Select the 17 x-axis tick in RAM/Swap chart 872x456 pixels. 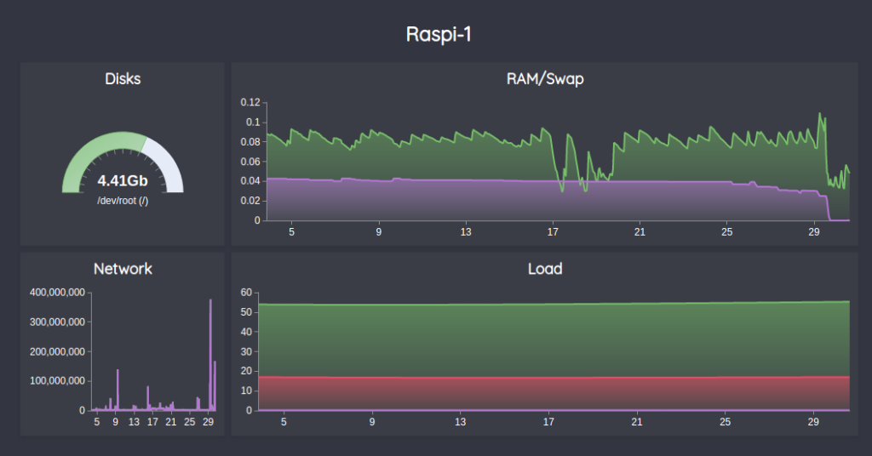click(552, 232)
